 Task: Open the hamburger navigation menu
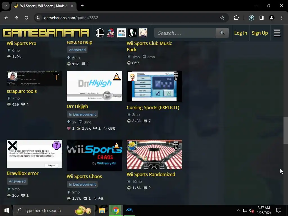pos(277,33)
